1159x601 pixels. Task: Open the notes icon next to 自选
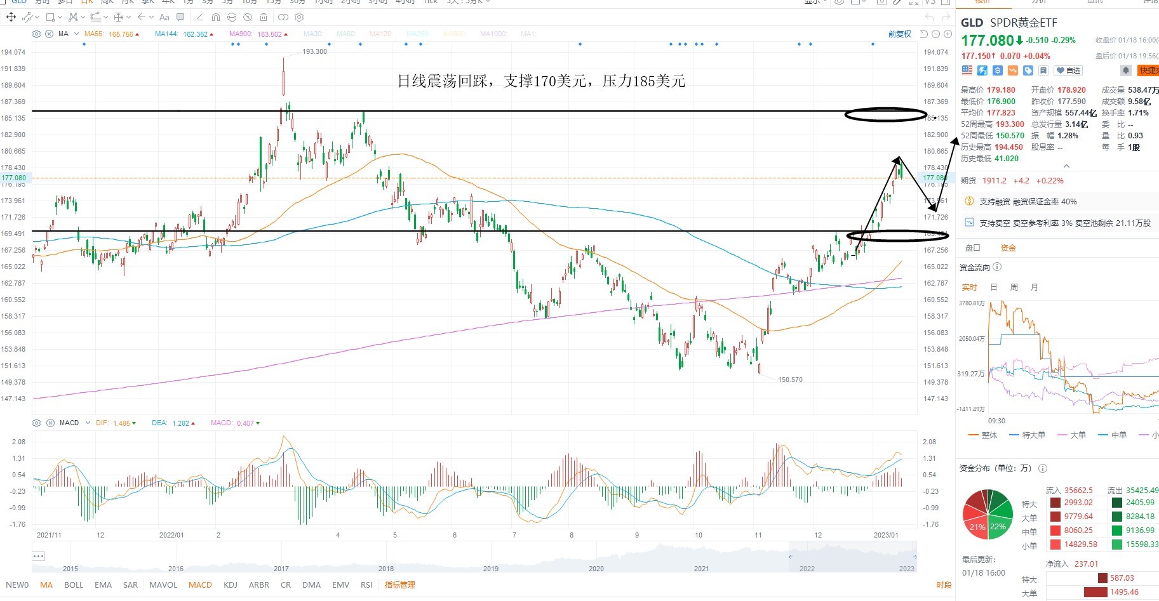point(1043,70)
